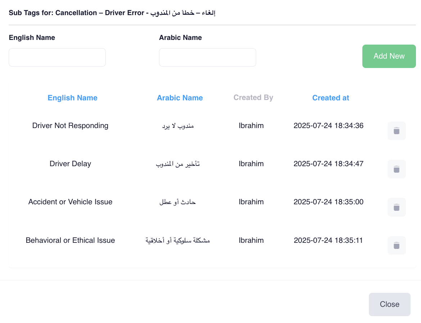Click the Arabic name 'مندوب لا يرد'

pyautogui.click(x=178, y=126)
